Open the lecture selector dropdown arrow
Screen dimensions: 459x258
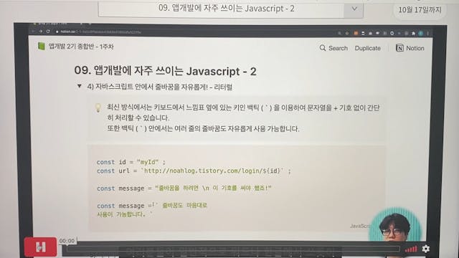pyautogui.click(x=354, y=9)
